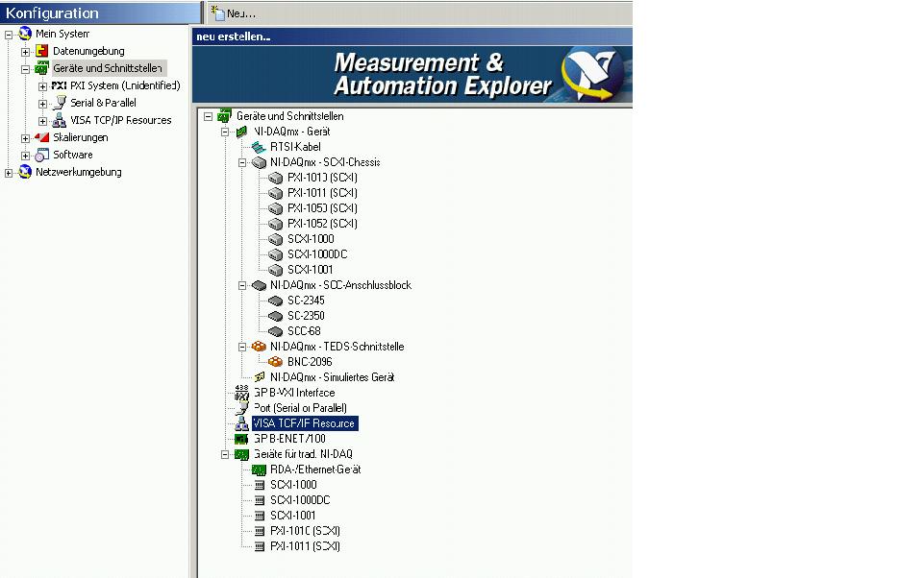Image resolution: width=923 pixels, height=578 pixels.
Task: Select the SC-2350 entry
Action: tap(306, 316)
